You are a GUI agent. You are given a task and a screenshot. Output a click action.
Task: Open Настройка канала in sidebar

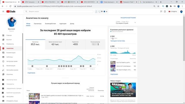[x=12, y=70]
